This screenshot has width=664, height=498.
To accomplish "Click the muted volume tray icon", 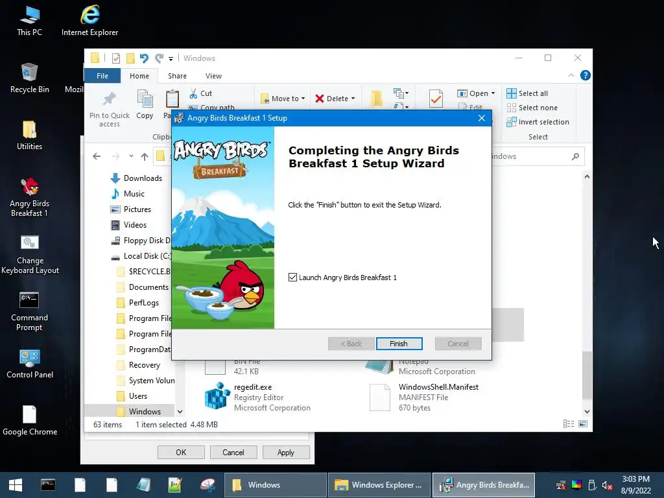I will pos(607,485).
